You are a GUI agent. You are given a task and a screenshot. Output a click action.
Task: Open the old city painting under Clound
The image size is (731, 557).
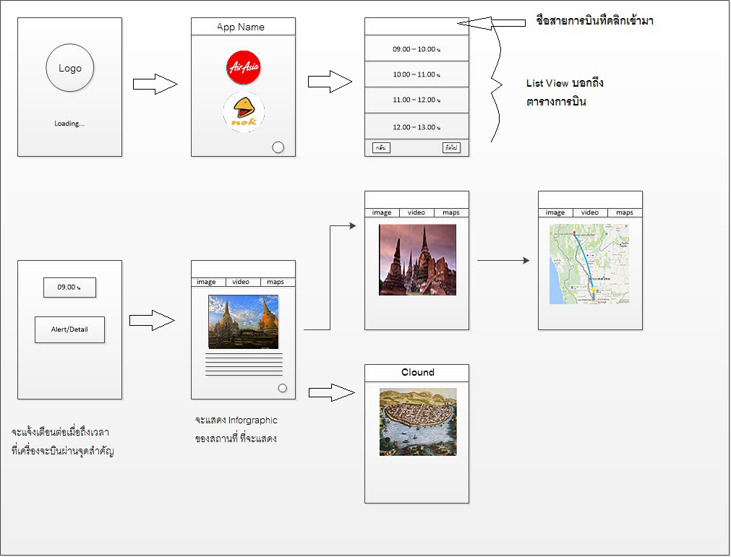pos(418,422)
